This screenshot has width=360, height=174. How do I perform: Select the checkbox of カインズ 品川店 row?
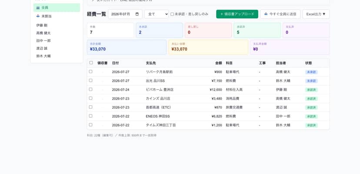(x=91, y=98)
